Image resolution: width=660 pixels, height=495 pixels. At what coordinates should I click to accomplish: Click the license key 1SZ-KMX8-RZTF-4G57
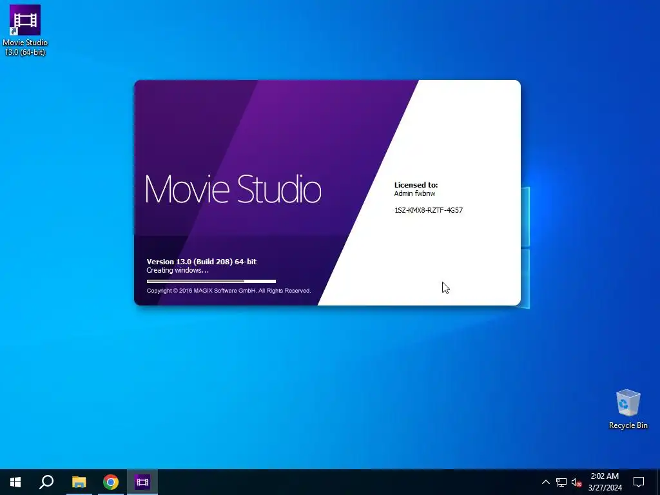(x=429, y=210)
